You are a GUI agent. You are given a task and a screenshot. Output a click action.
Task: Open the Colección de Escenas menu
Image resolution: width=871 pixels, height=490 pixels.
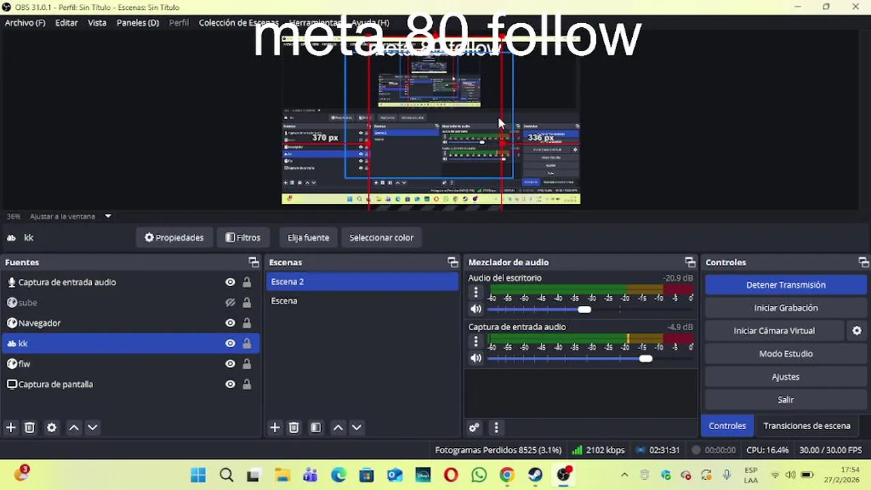click(238, 22)
